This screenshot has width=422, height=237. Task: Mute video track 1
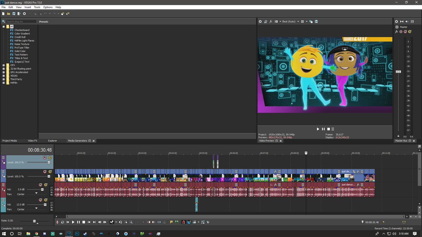(45, 158)
